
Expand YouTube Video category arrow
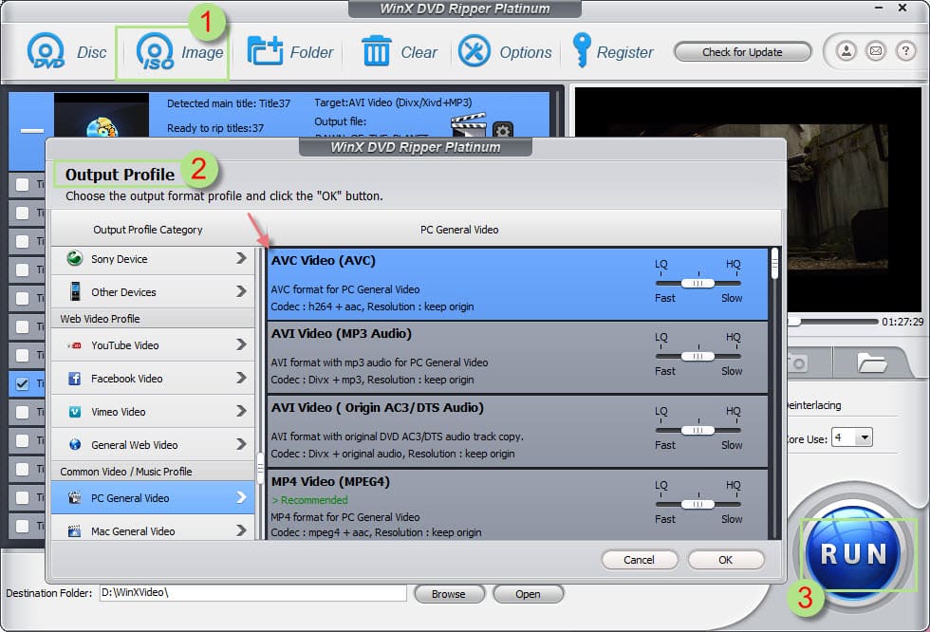[x=240, y=344]
